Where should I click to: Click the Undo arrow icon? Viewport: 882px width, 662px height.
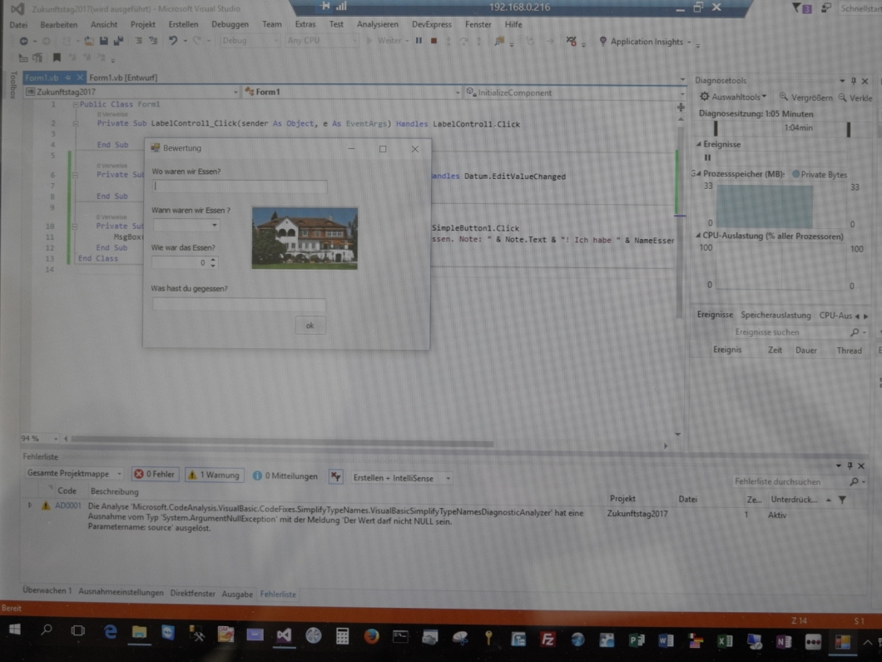point(173,41)
